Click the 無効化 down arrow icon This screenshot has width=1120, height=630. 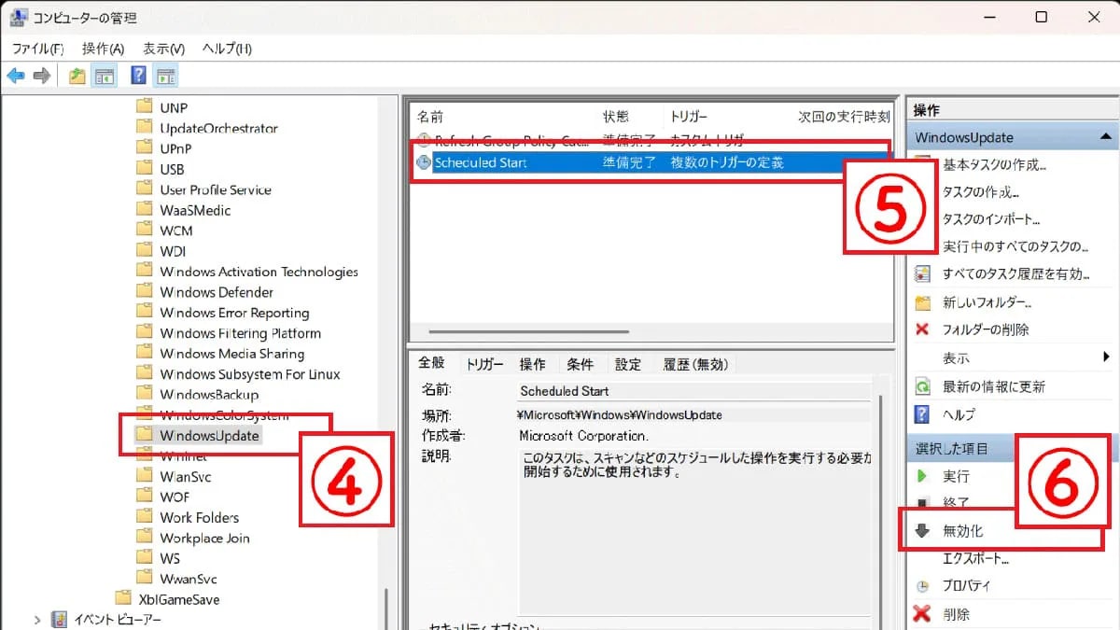pos(922,531)
